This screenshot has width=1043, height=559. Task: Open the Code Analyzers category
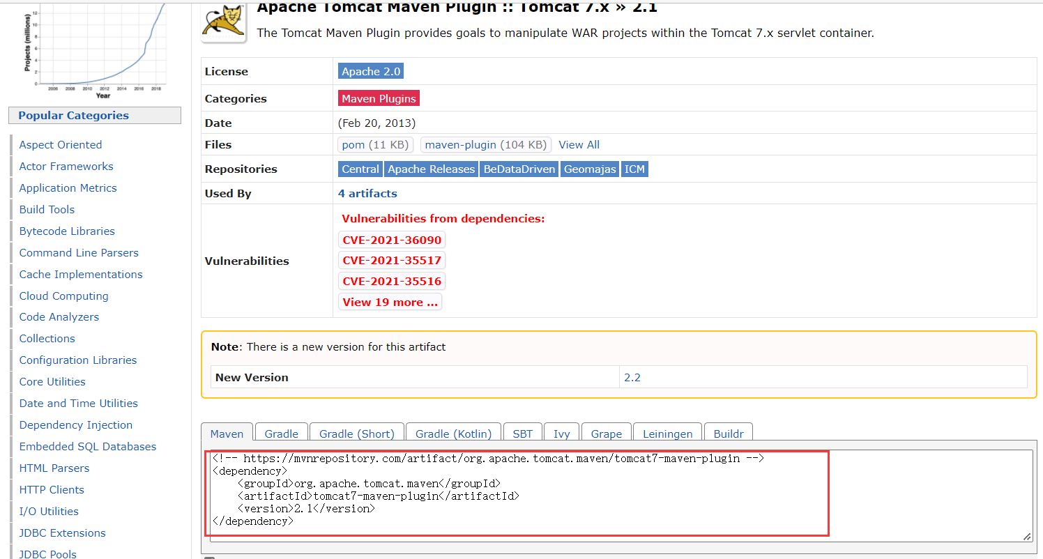pos(59,317)
